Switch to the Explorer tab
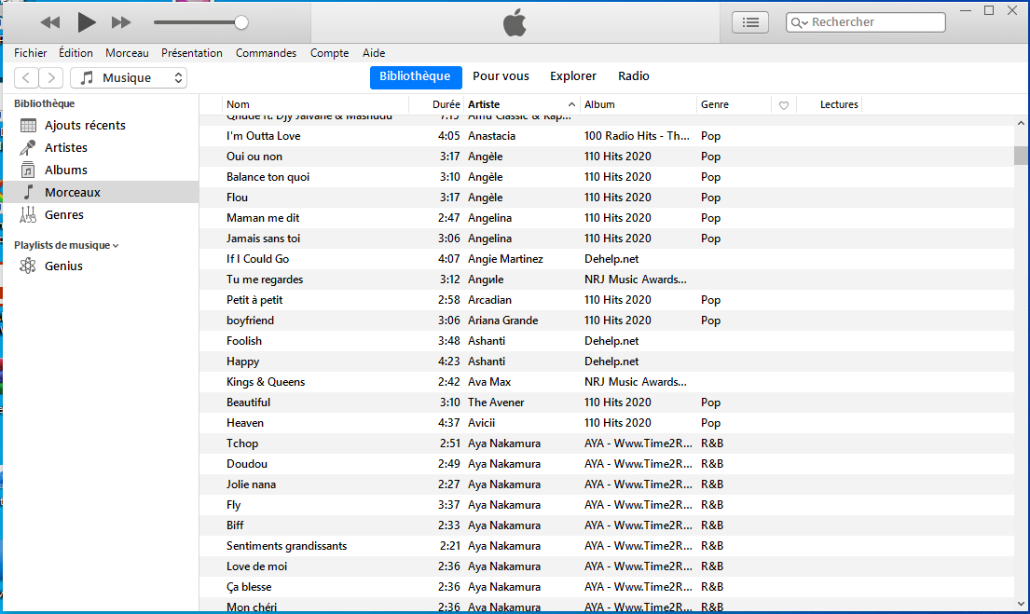The image size is (1030, 614). coord(573,76)
